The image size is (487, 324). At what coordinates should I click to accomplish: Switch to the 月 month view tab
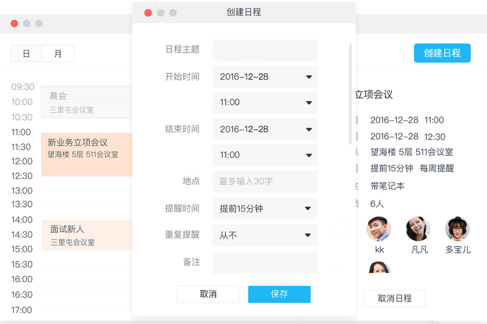[58, 54]
